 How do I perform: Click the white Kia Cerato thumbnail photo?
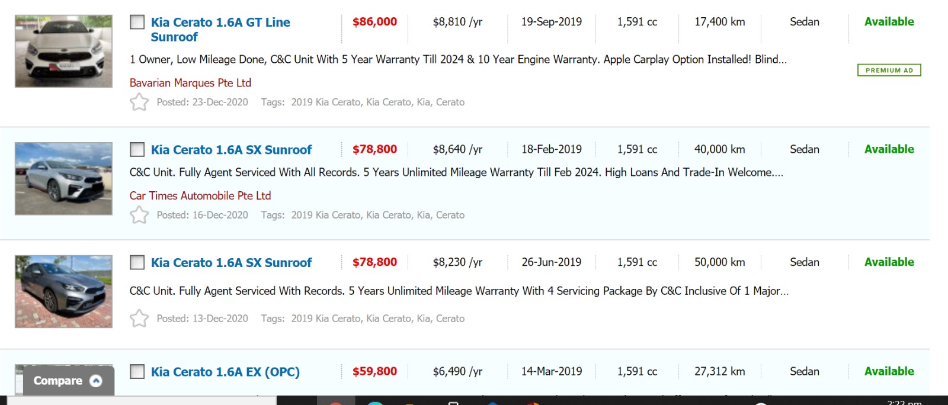tap(63, 52)
